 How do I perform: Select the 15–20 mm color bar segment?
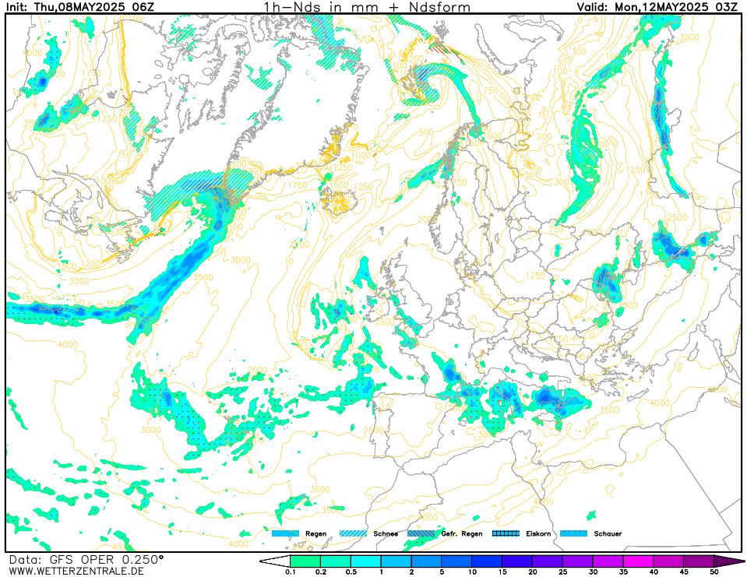[517, 561]
